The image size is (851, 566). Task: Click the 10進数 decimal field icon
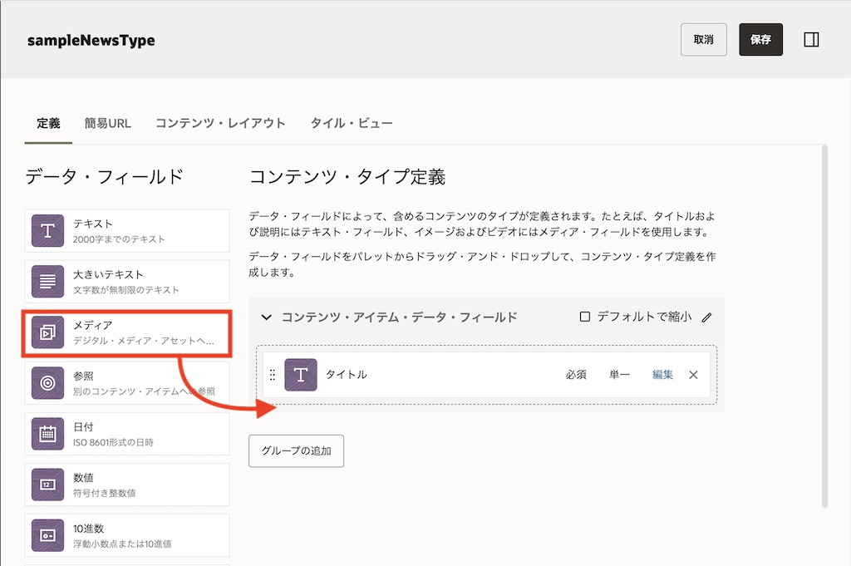point(47,535)
